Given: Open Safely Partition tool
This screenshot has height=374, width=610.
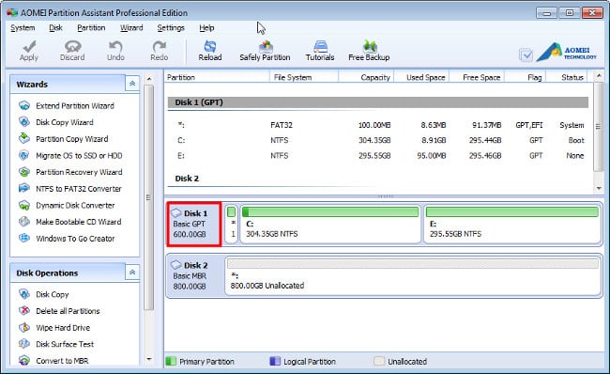Looking at the screenshot, I should pos(265,51).
